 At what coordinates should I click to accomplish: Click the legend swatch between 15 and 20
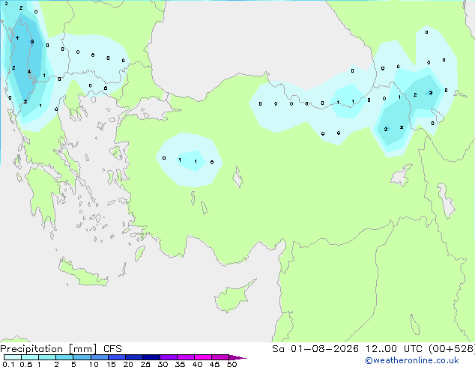117,357
